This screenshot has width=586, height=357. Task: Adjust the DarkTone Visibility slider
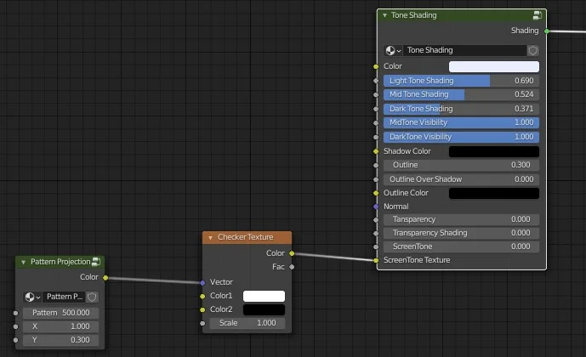tap(461, 137)
